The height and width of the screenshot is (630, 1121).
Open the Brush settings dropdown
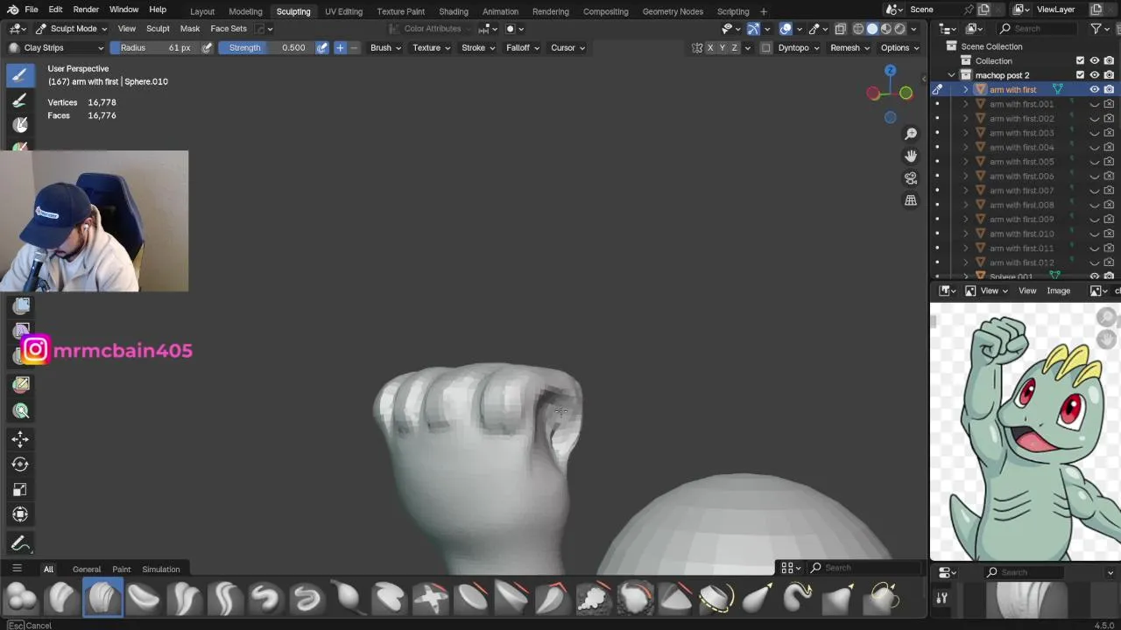click(x=386, y=48)
